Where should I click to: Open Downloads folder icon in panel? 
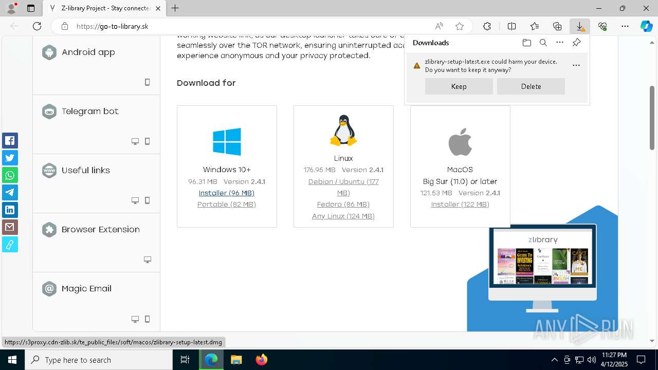[526, 43]
